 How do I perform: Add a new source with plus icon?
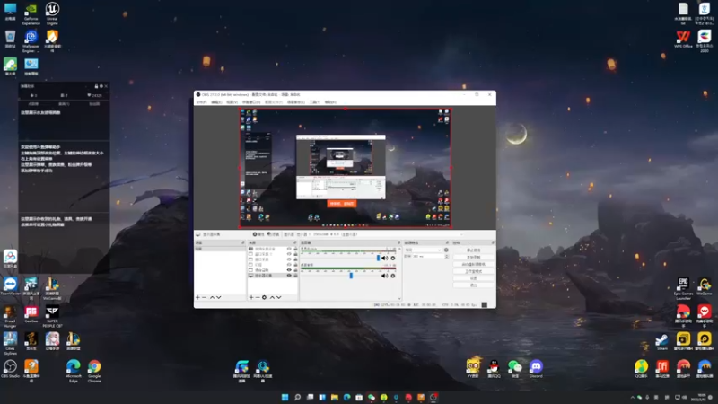pyautogui.click(x=251, y=297)
